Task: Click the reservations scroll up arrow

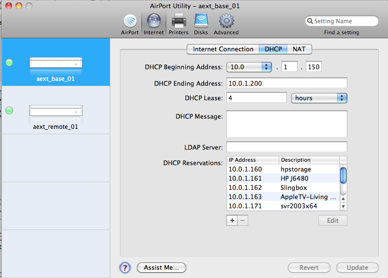Action: 343,199
